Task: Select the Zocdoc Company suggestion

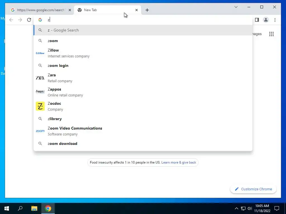Action: (143, 106)
